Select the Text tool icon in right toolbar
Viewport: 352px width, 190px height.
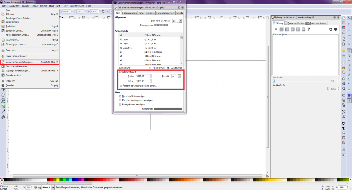point(344,128)
